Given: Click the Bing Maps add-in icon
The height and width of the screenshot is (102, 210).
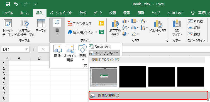Looking at the screenshot, I should coord(101,23).
